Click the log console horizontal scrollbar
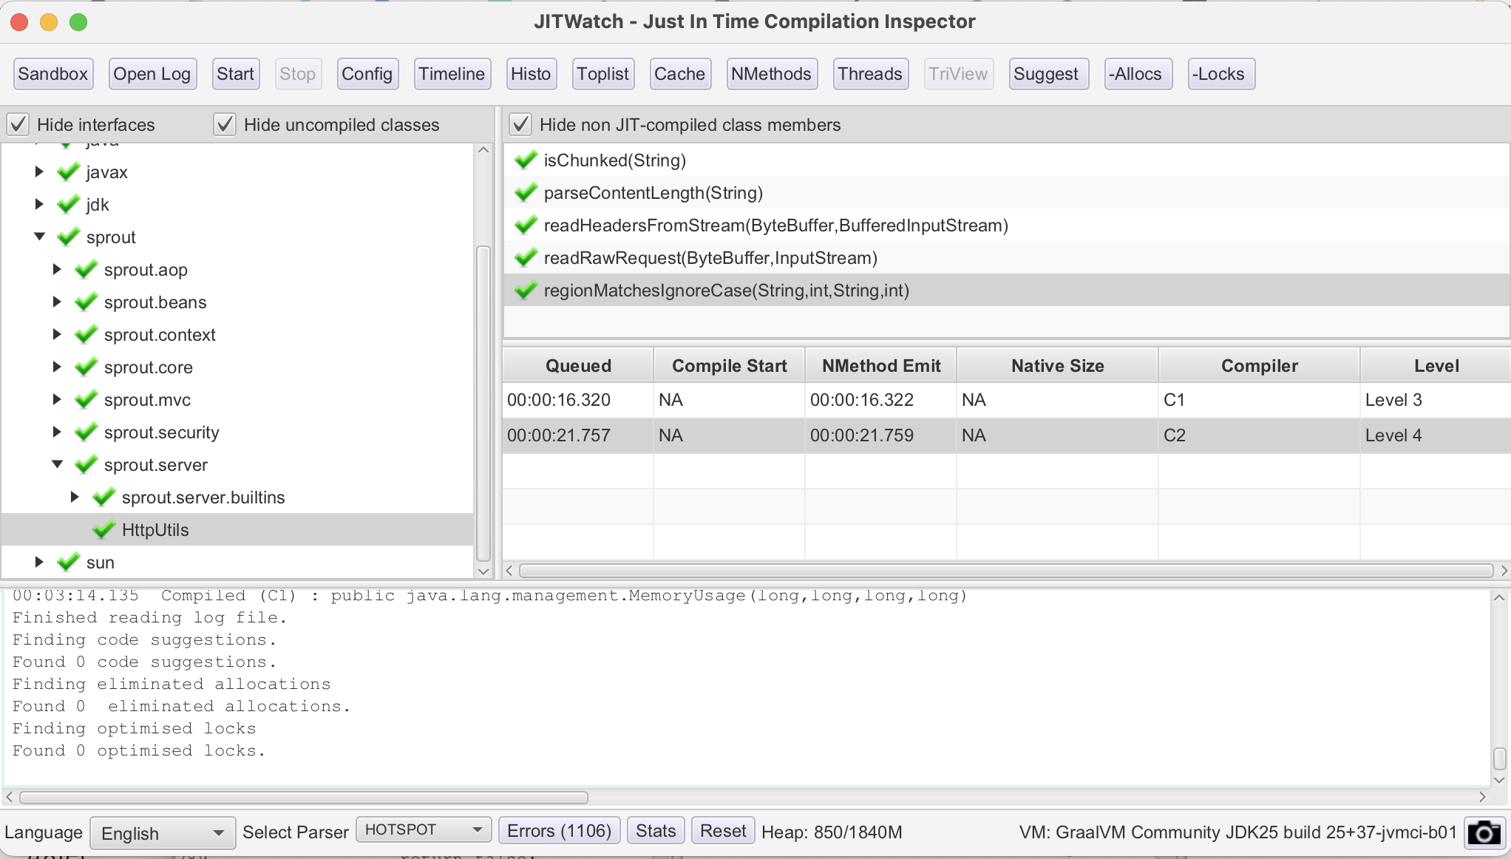This screenshot has height=859, width=1511. (x=303, y=798)
